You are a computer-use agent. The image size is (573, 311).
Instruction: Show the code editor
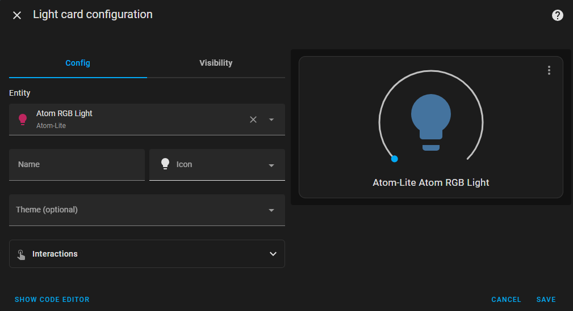coord(52,299)
